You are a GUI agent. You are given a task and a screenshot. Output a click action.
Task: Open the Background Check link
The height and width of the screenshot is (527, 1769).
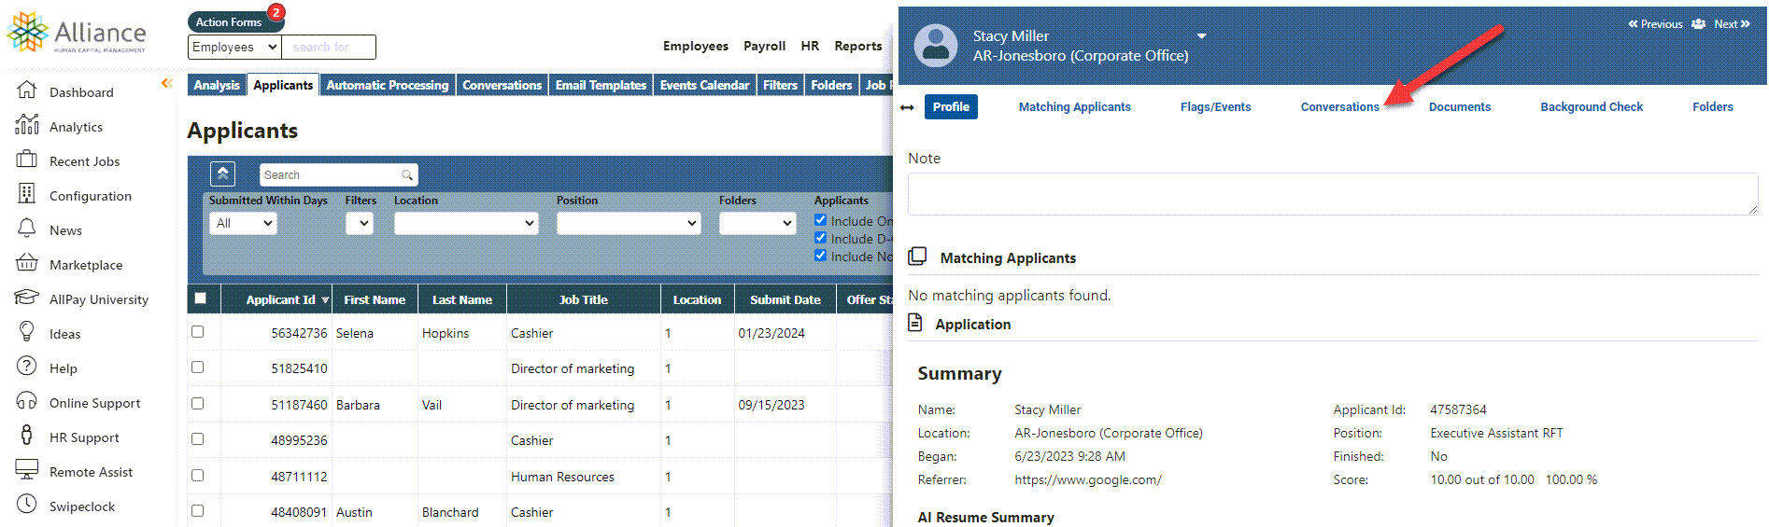coord(1592,107)
